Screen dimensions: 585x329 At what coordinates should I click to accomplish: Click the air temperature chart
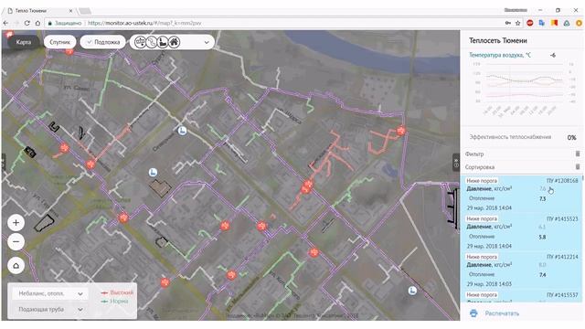[x=524, y=88]
